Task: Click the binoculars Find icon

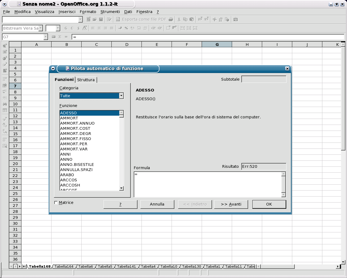Action: point(5,104)
